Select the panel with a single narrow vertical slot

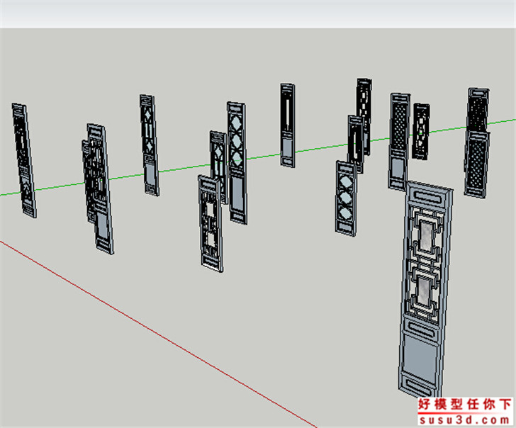288,125
